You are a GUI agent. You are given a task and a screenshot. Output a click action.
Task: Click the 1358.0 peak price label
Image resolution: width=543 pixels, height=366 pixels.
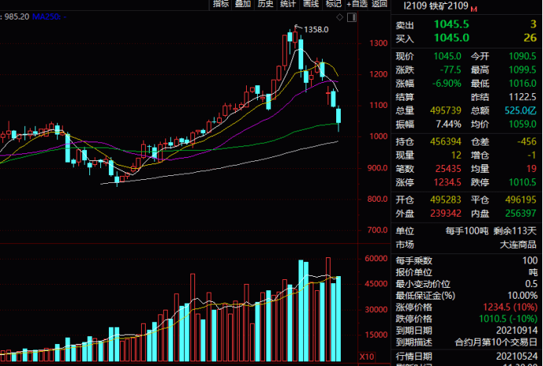coord(316,30)
